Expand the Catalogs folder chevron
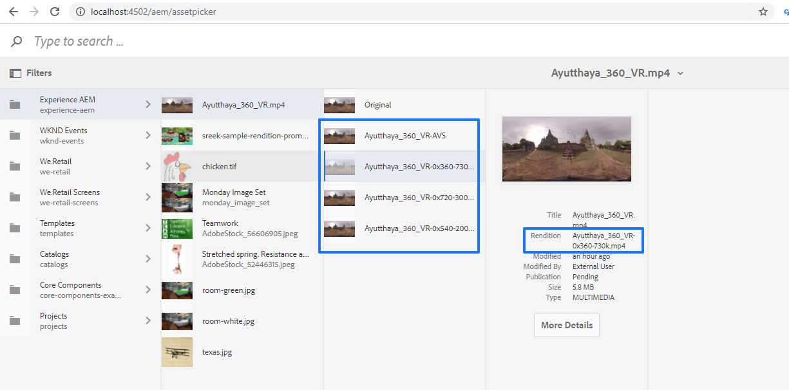Viewport: 789px width, 390px height. [x=148, y=259]
